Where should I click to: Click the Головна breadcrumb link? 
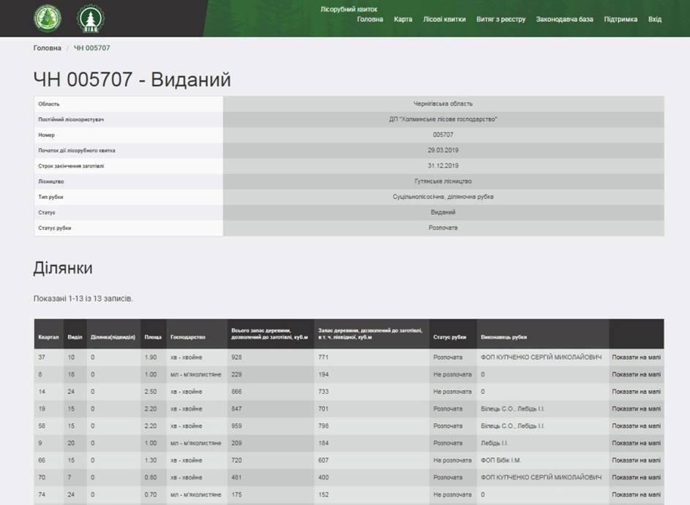[x=48, y=48]
